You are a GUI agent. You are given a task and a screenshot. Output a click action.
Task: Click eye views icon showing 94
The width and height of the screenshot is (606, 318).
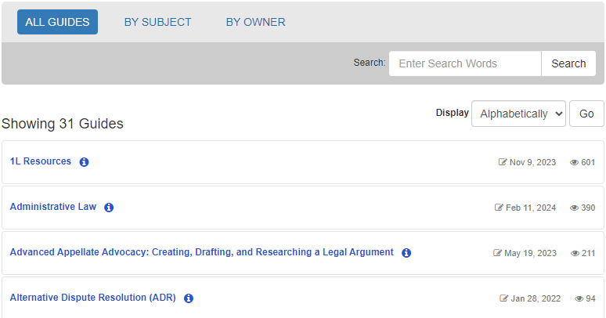(579, 298)
